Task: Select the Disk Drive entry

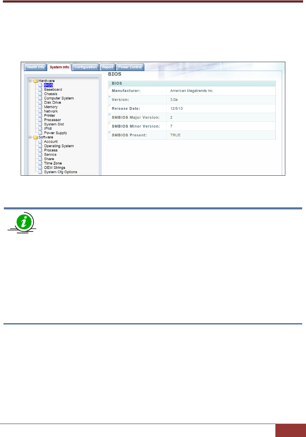Action: click(53, 102)
